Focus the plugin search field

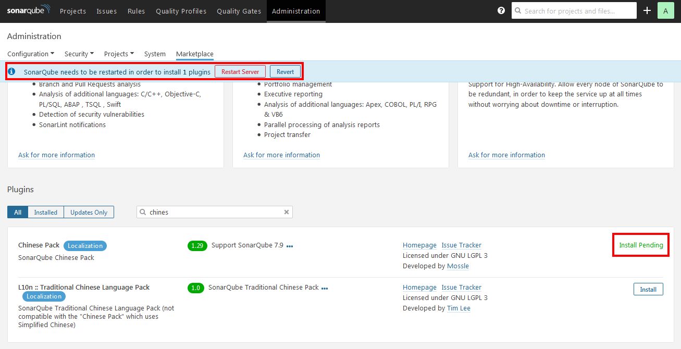[215, 212]
